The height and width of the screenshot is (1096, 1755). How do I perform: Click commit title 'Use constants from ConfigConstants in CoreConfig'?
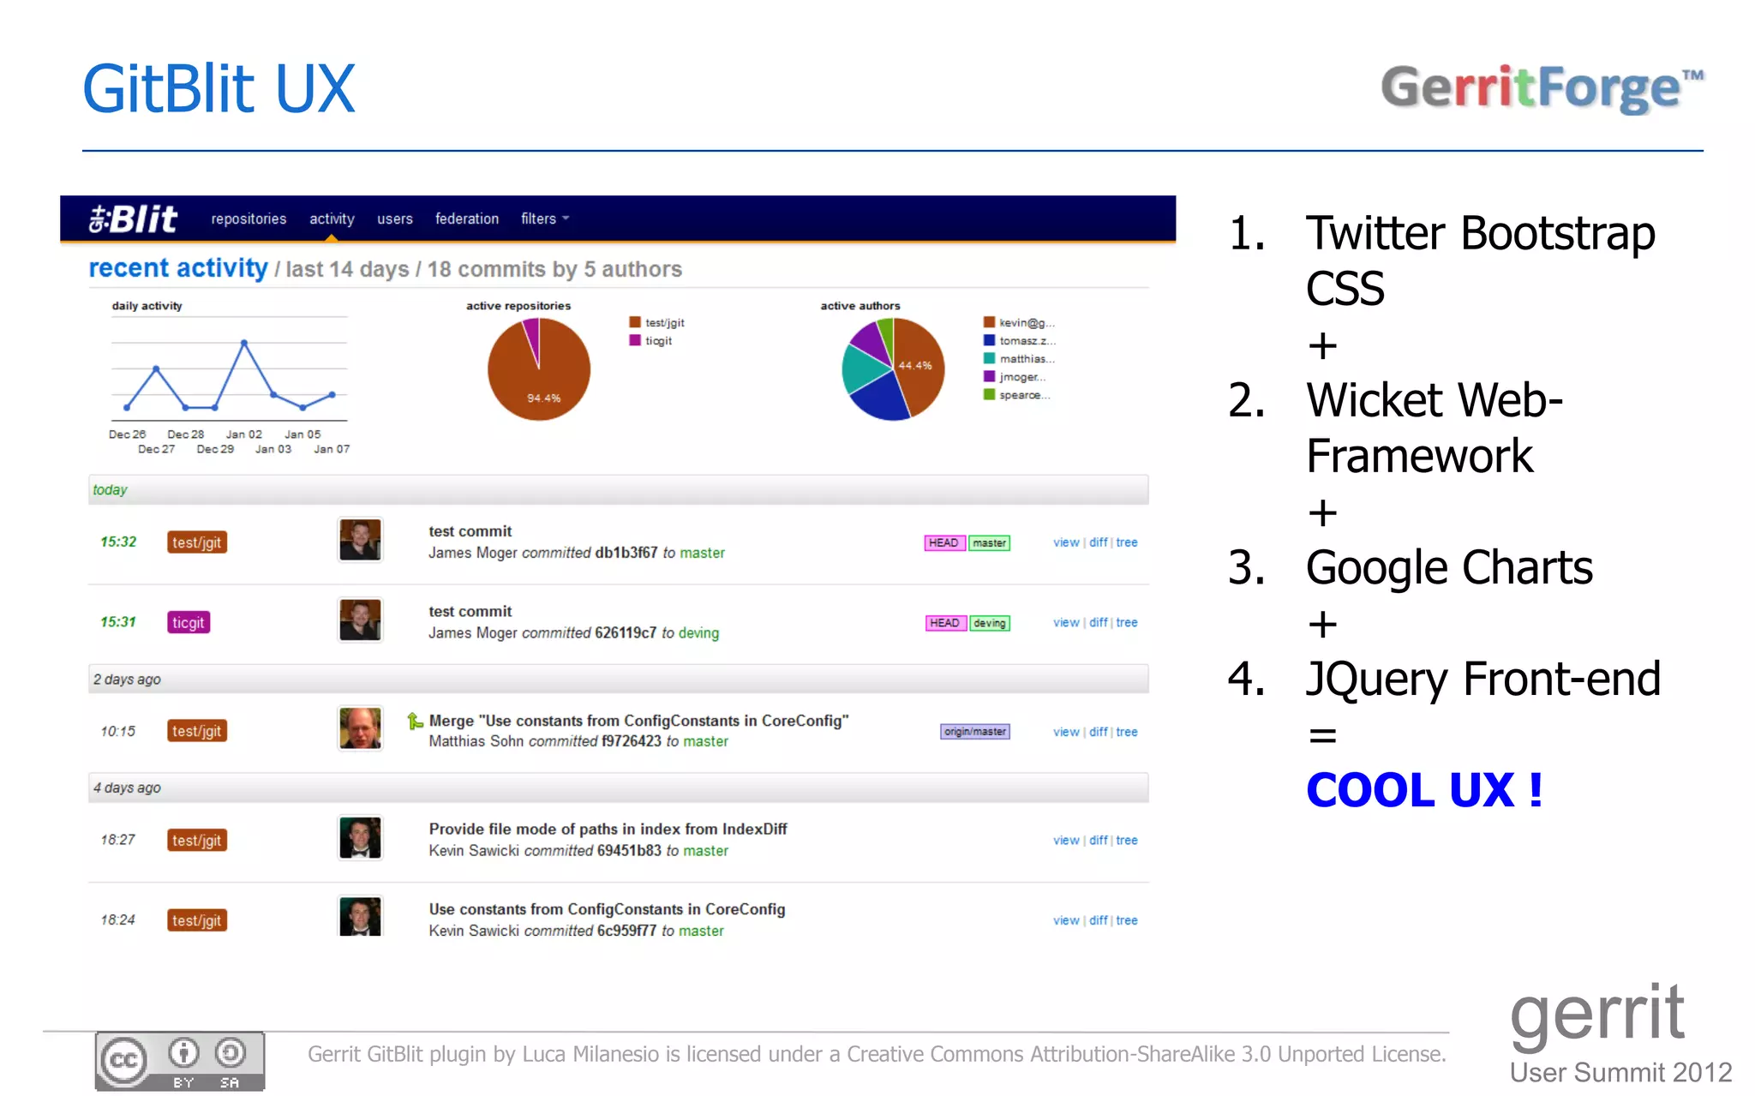(x=607, y=909)
